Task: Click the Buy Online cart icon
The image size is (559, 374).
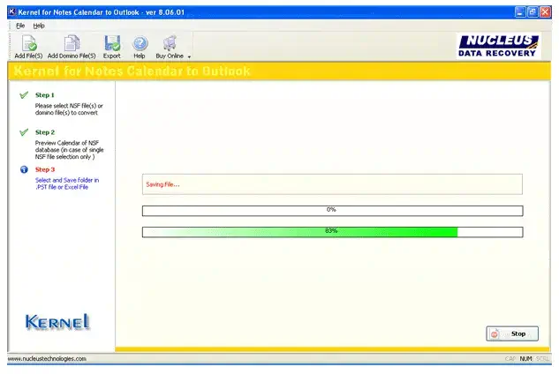Action: pos(170,43)
